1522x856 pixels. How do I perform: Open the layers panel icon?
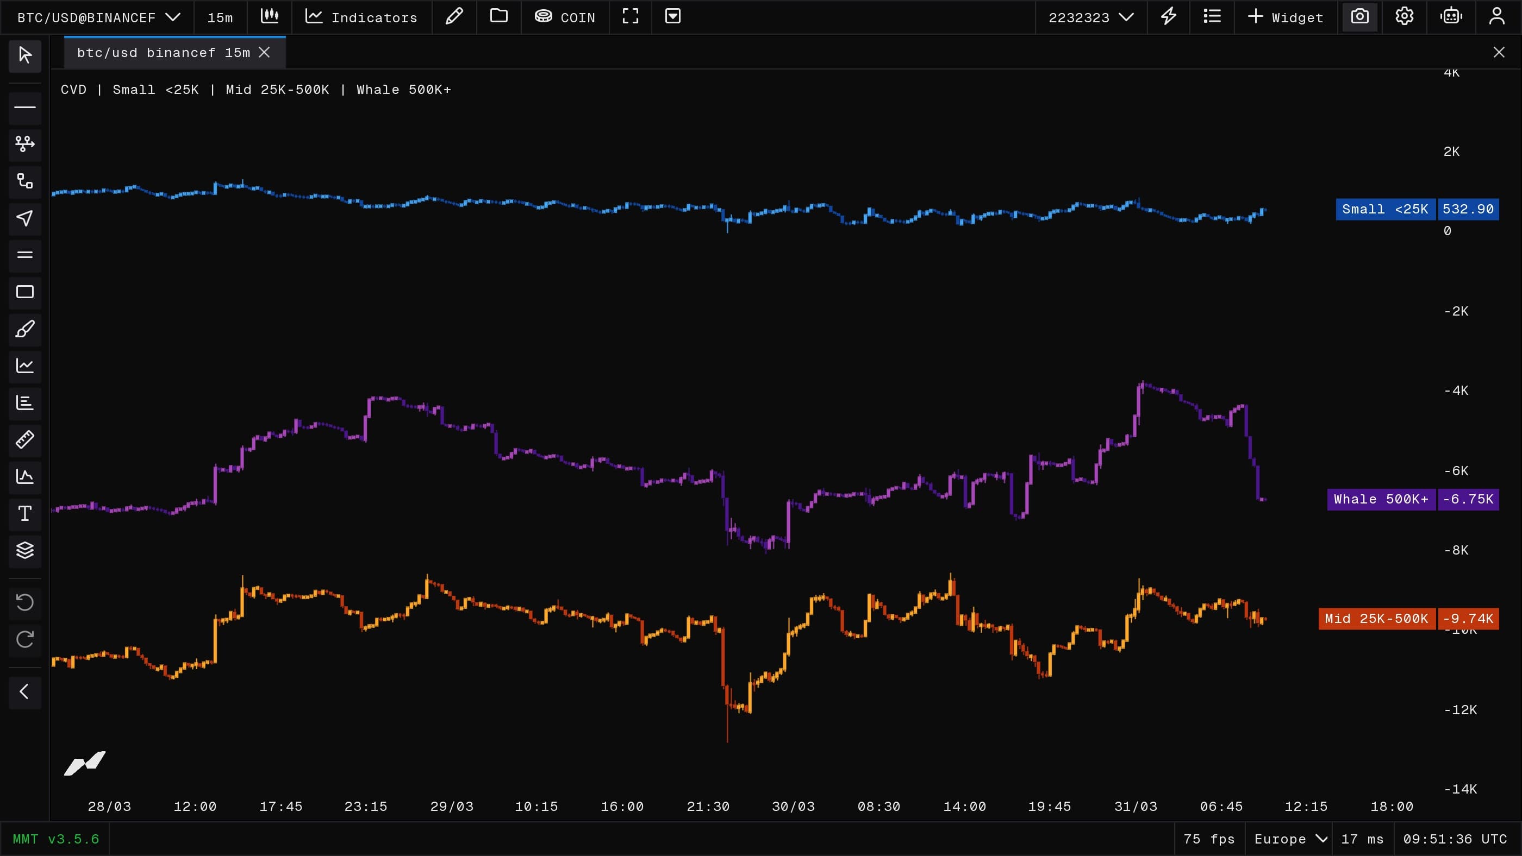[x=25, y=550]
